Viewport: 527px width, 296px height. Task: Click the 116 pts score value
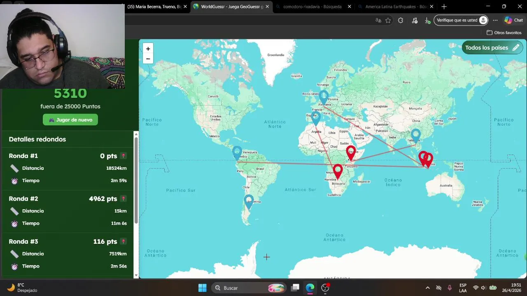pos(105,241)
